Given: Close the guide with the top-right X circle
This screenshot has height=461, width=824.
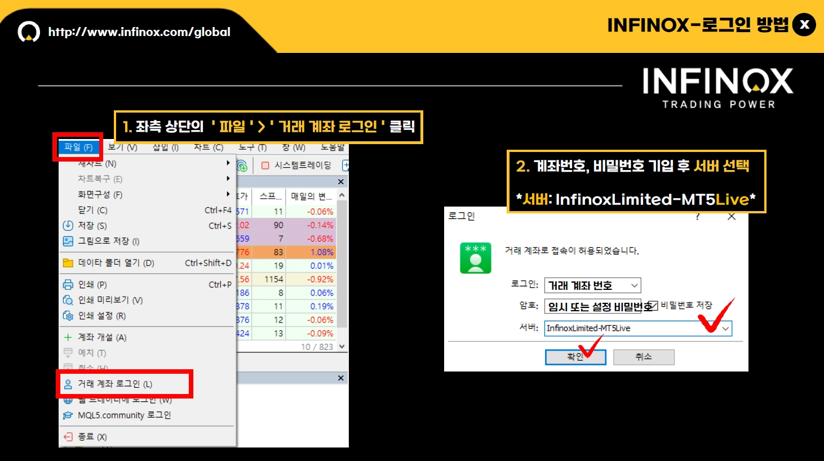Looking at the screenshot, I should [x=804, y=25].
